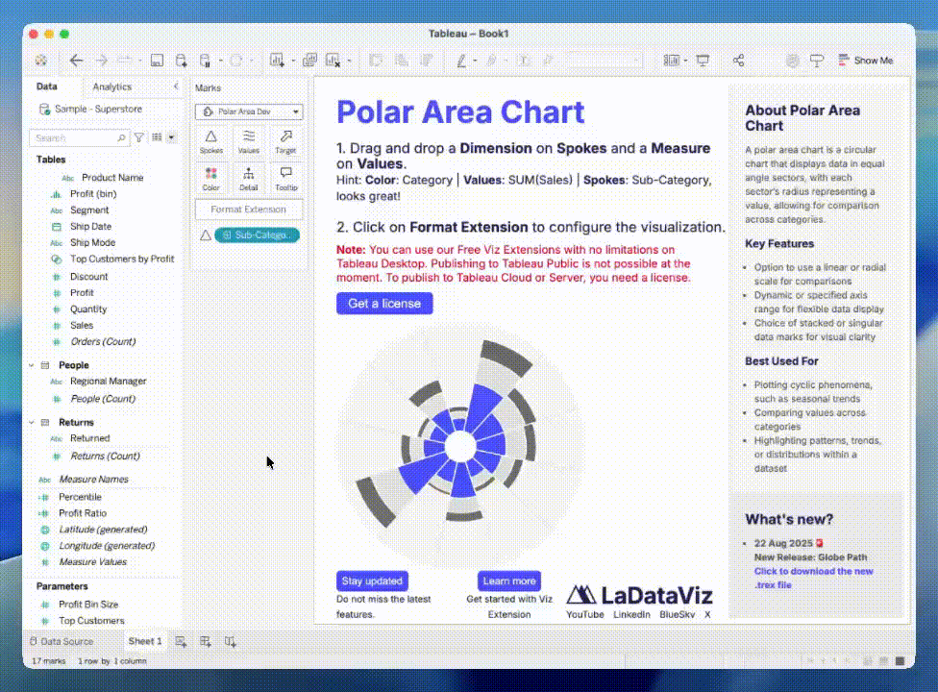Image resolution: width=938 pixels, height=692 pixels.
Task: Select the Profit Ratio field
Action: [83, 513]
